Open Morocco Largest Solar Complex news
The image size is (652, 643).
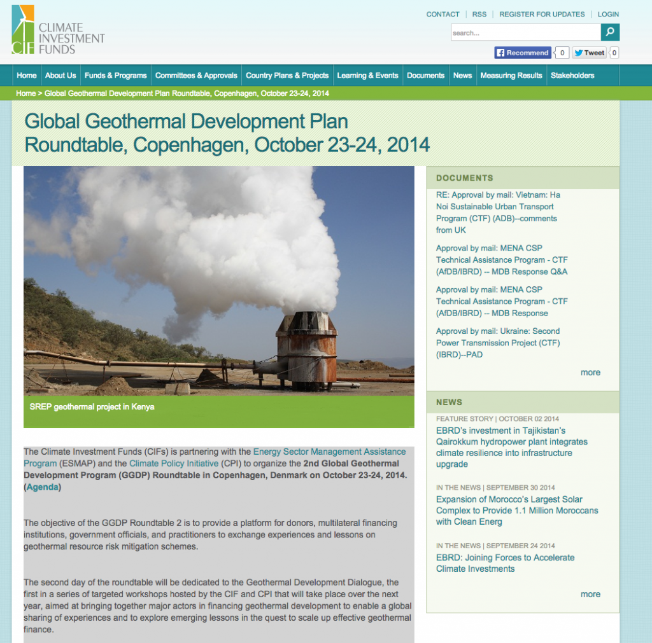click(517, 511)
